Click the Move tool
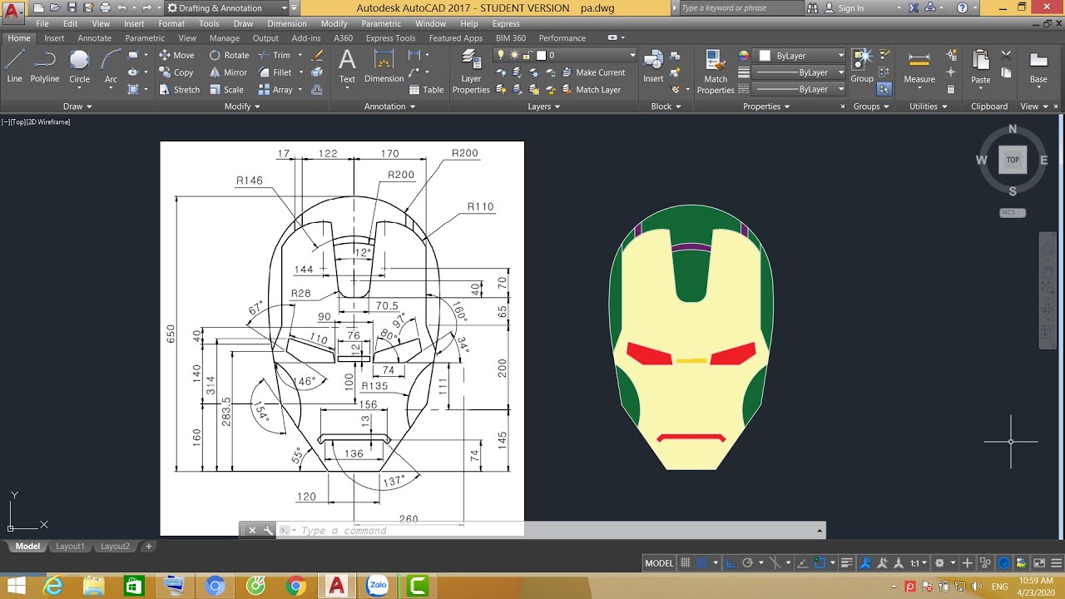This screenshot has width=1065, height=599. click(x=176, y=55)
